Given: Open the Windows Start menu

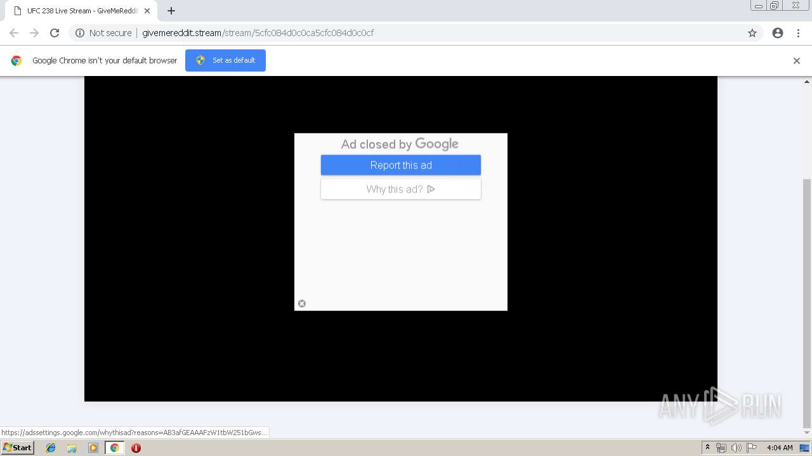Looking at the screenshot, I should point(18,448).
